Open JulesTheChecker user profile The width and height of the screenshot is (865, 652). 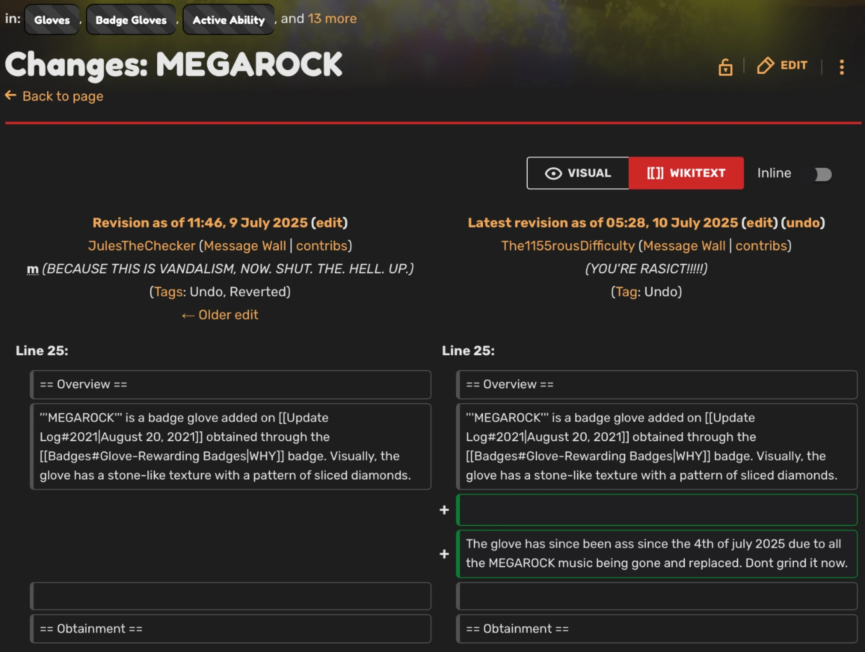click(141, 246)
